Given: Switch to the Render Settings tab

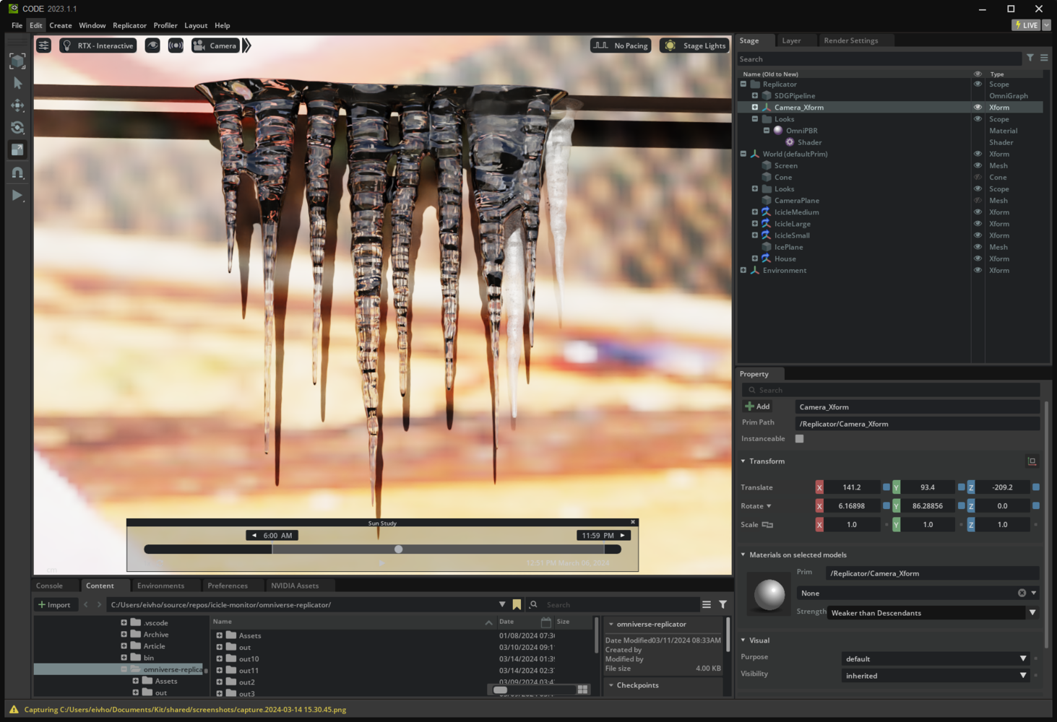Looking at the screenshot, I should [x=850, y=40].
